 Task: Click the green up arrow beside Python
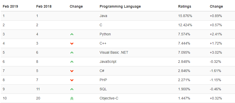coord(72,34)
